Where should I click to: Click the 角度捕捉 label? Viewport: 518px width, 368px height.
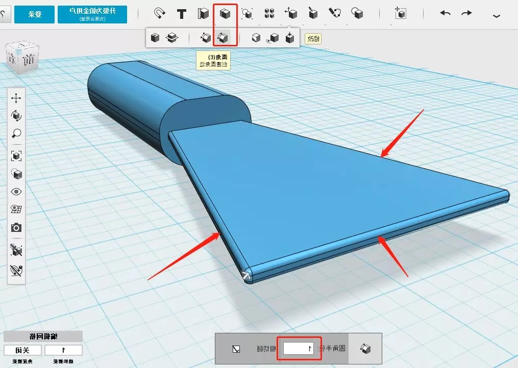click(x=22, y=361)
